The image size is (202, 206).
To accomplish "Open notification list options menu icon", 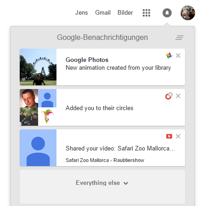I will pyautogui.click(x=180, y=38).
